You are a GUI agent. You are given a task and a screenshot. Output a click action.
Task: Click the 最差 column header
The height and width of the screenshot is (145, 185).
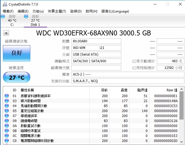(x=119, y=90)
